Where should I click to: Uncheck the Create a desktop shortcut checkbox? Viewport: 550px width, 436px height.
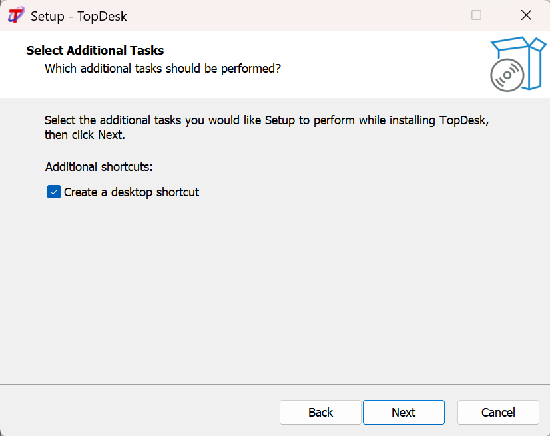pyautogui.click(x=54, y=192)
